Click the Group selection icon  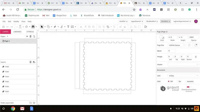(x=99, y=27)
